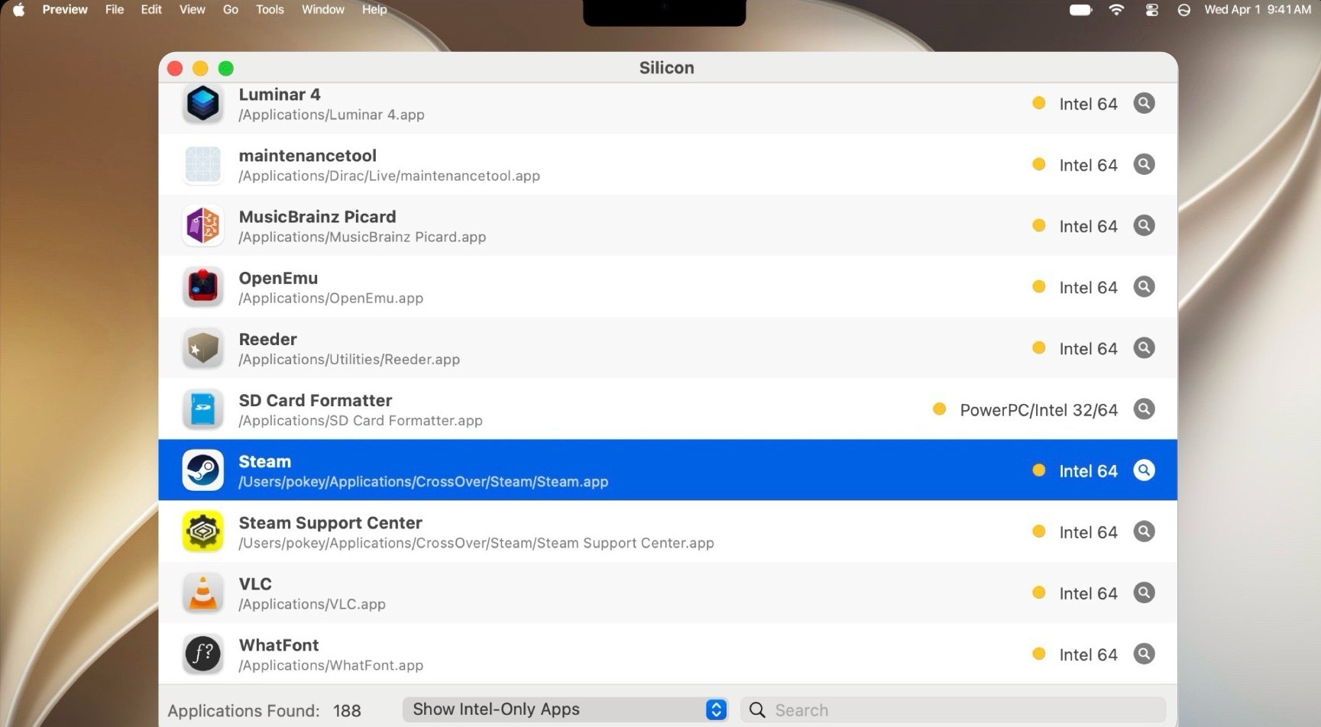This screenshot has width=1321, height=727.
Task: Click the SD Card Formatter app icon
Action: click(202, 409)
